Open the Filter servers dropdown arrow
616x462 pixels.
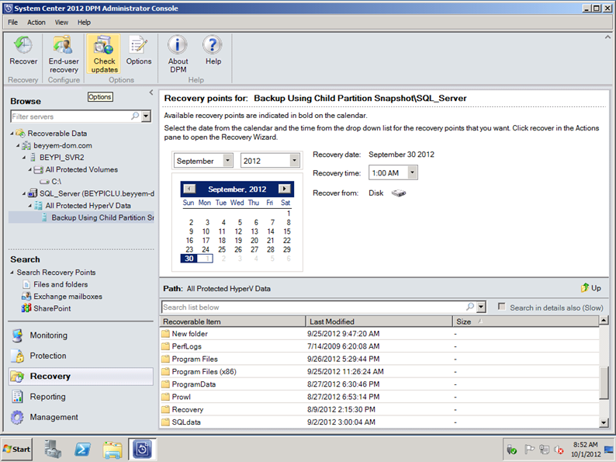(x=146, y=116)
